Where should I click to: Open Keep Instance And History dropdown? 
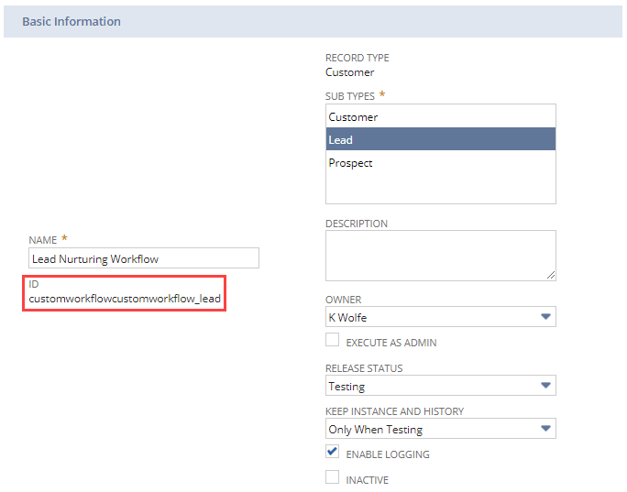click(441, 429)
